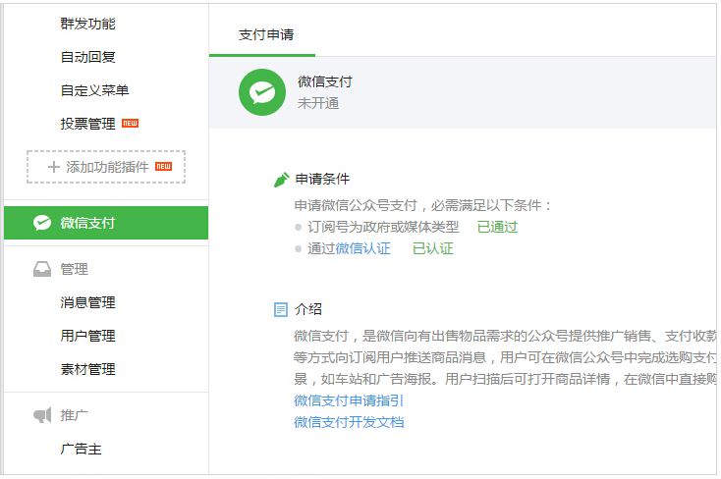This screenshot has width=721, height=479.
Task: Click the plus icon in 添加功能插件
Action: click(x=54, y=167)
